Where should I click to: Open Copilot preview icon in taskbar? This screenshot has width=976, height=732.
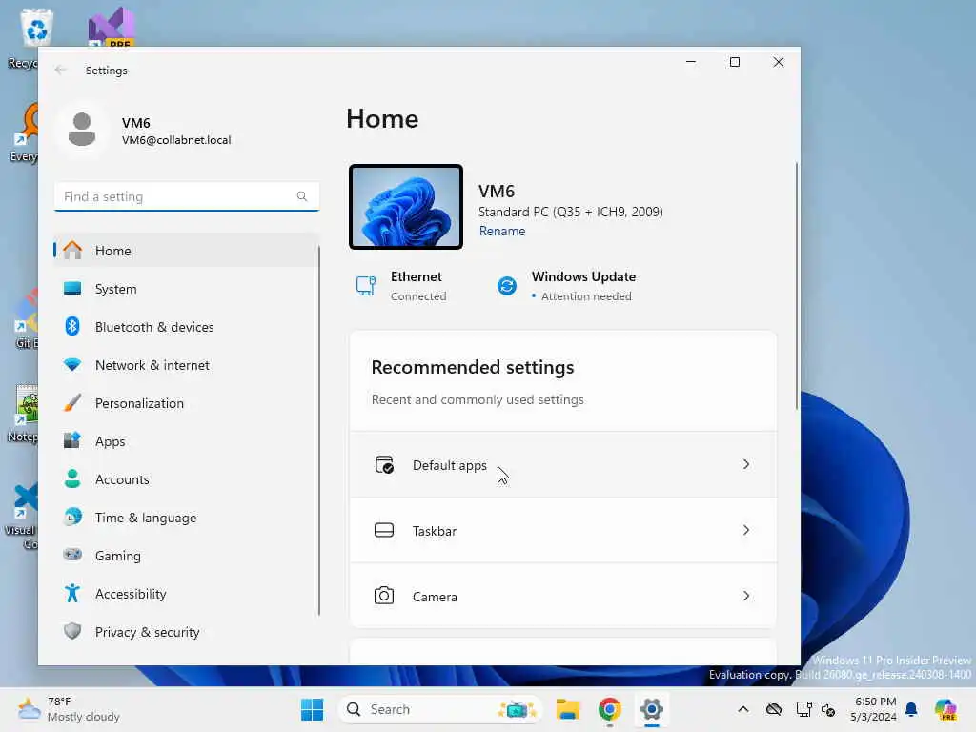[945, 709]
